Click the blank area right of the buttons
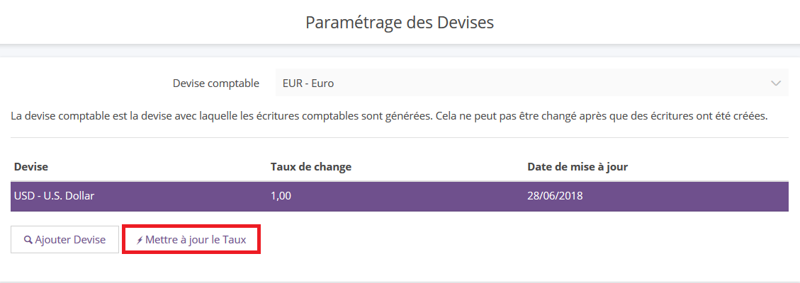Screen dimensions: 800x283 pyautogui.click(x=526, y=240)
